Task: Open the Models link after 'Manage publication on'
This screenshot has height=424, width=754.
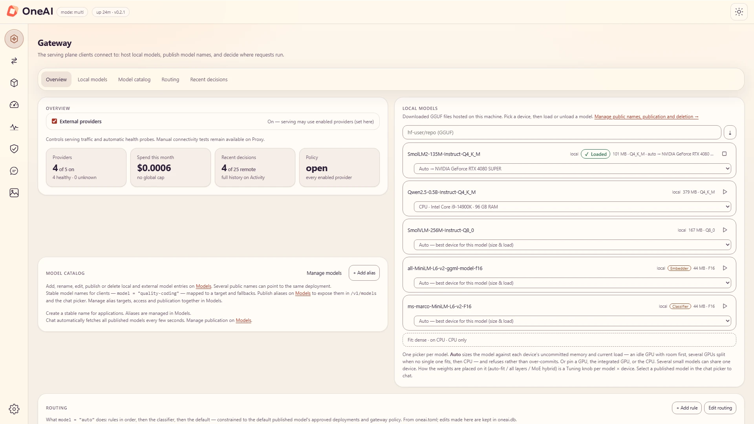Action: click(x=243, y=320)
